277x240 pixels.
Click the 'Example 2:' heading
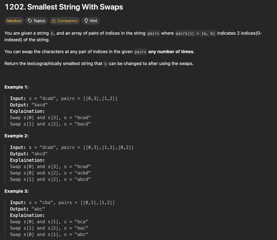[x=17, y=136]
